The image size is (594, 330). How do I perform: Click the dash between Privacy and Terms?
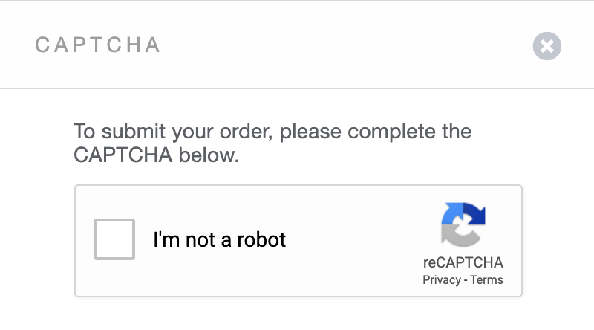coord(466,280)
